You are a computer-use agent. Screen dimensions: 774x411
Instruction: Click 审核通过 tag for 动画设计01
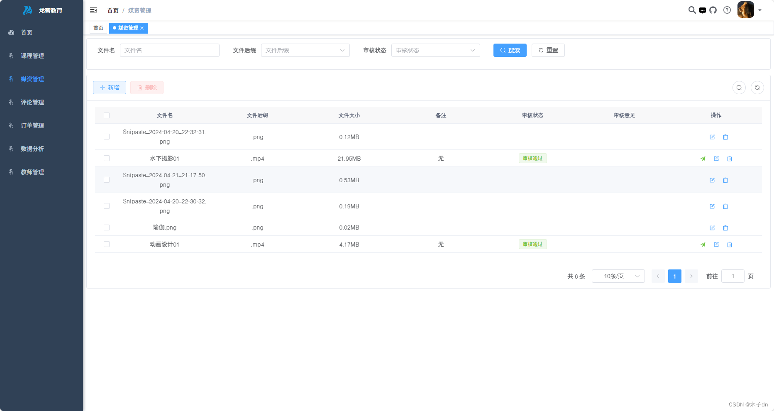tap(533, 244)
